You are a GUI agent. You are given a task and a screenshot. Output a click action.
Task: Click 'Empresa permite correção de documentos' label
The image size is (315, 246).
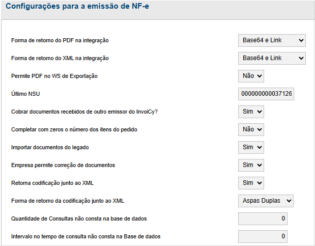pyautogui.click(x=63, y=165)
